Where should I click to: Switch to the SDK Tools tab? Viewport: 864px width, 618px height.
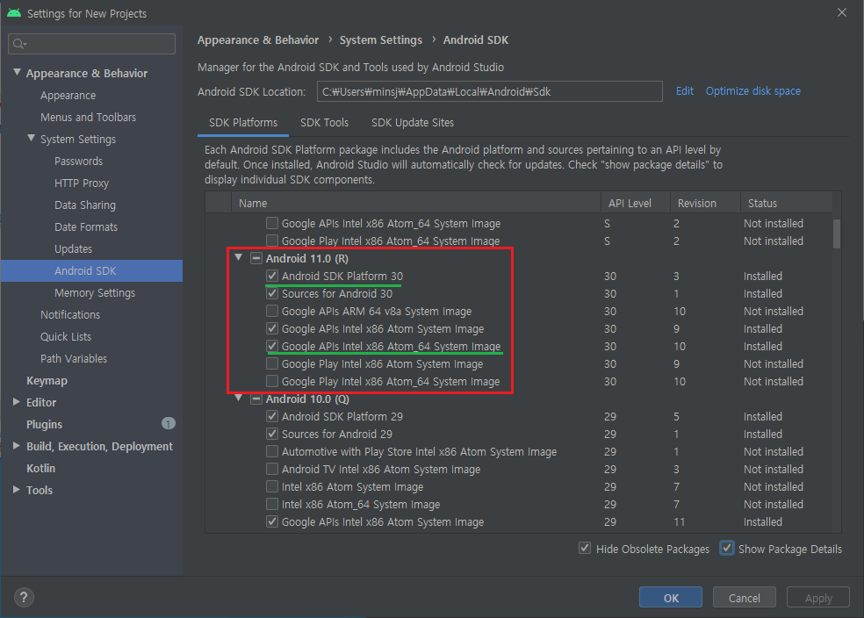pyautogui.click(x=324, y=122)
